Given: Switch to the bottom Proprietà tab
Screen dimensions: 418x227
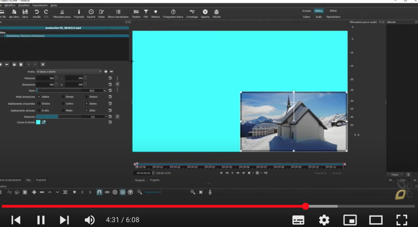Looking at the screenshot, I should point(41,180).
